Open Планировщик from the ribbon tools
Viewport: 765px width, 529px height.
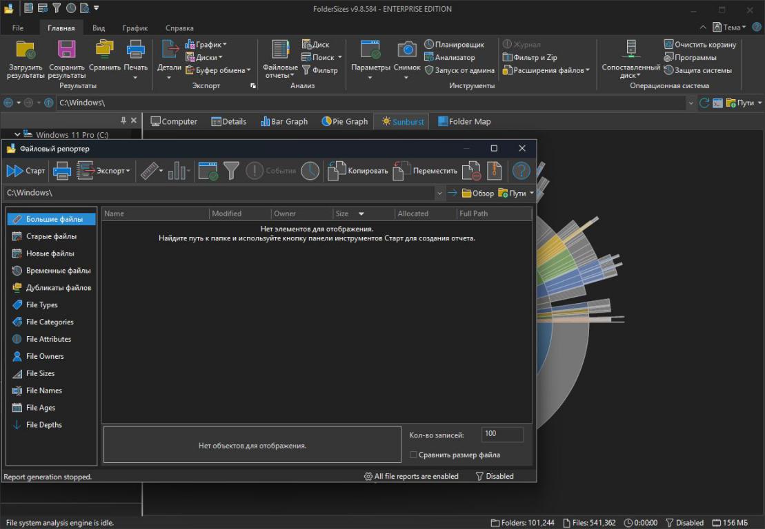coord(455,45)
